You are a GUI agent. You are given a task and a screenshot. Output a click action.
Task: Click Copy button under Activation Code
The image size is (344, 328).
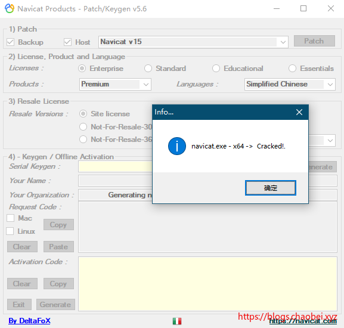[58, 284]
